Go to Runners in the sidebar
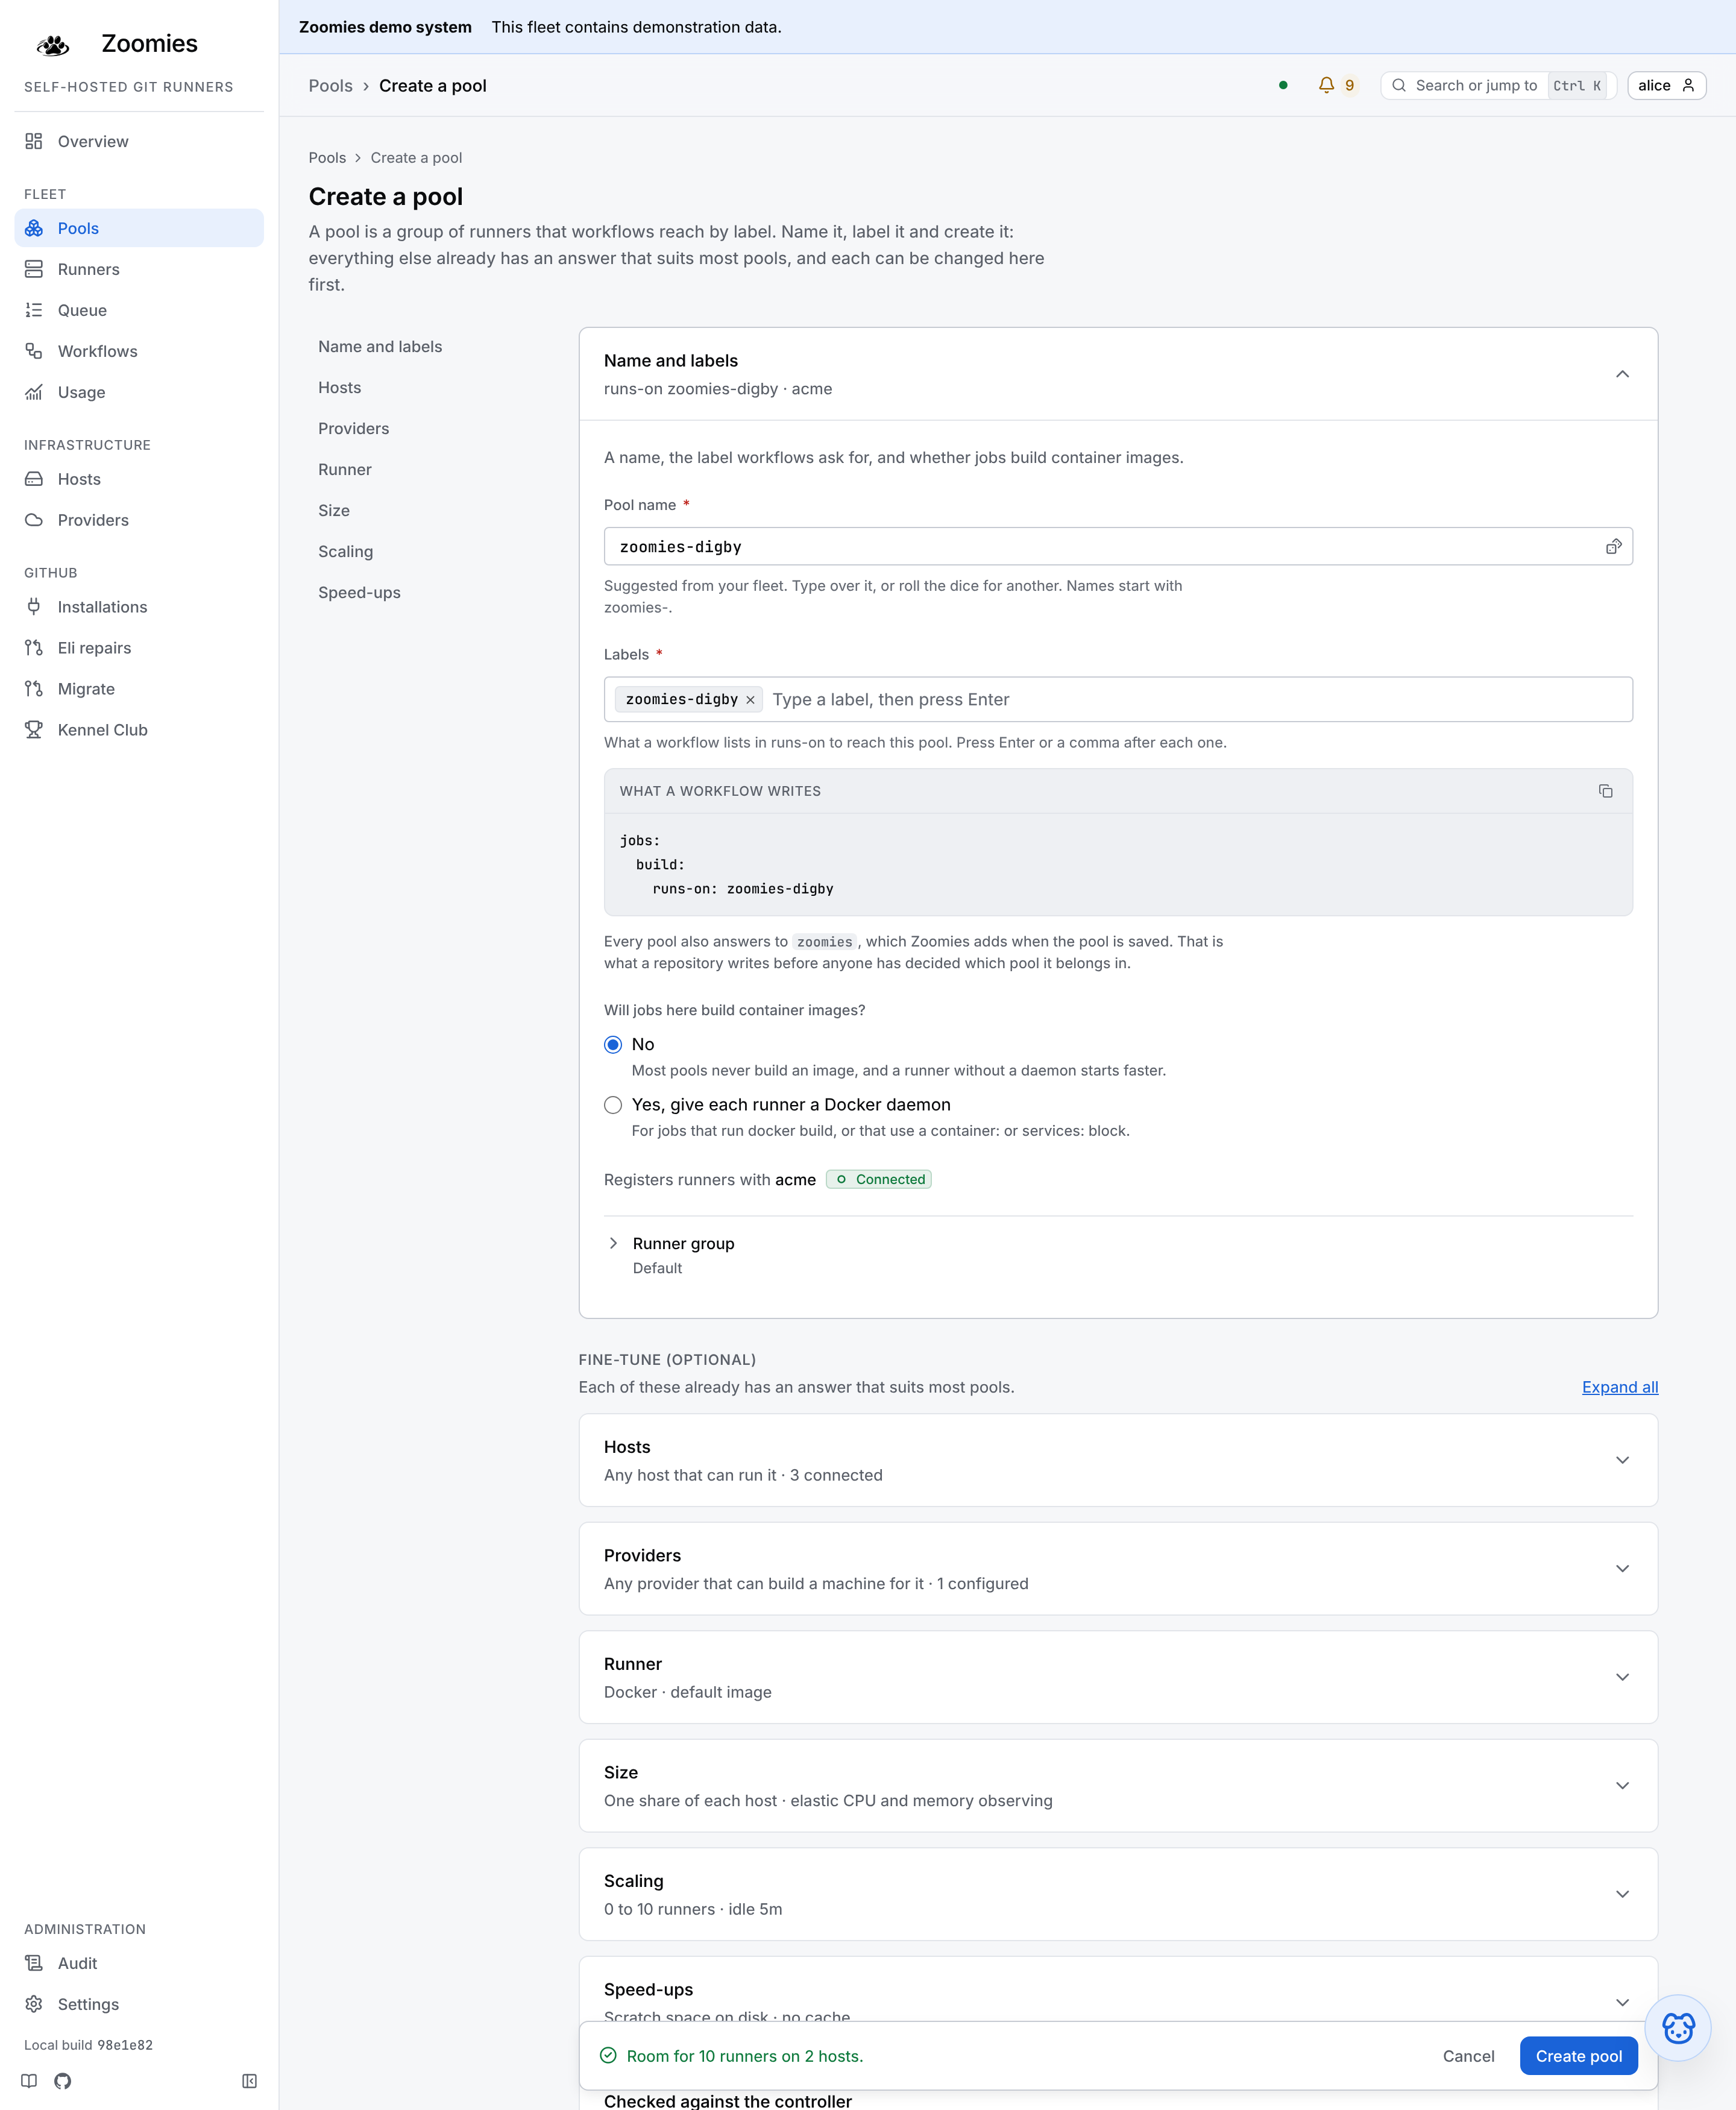 139,269
